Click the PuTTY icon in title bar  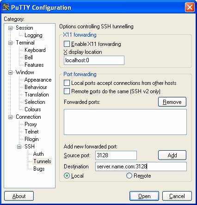pyautogui.click(x=6, y=7)
